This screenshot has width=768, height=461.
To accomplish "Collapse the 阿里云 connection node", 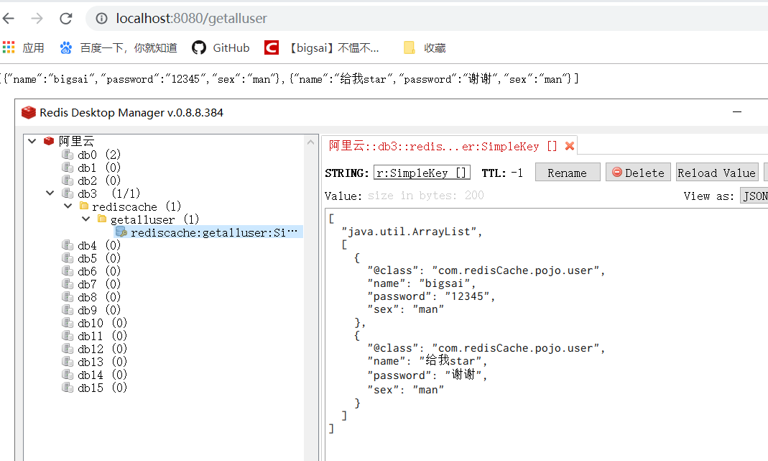I will click(32, 141).
